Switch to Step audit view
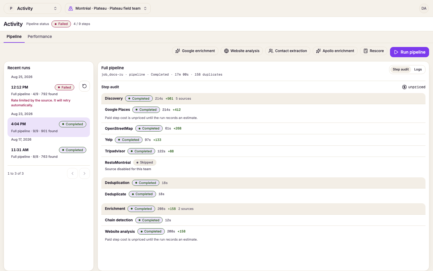The height and width of the screenshot is (271, 433). (x=401, y=69)
